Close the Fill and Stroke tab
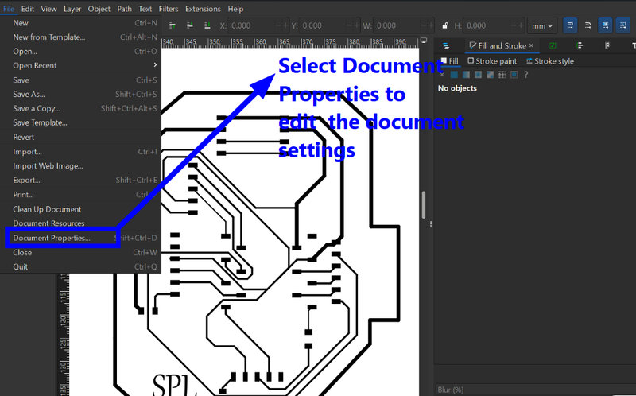Screen dimensions: 636x396 pyautogui.click(x=531, y=45)
